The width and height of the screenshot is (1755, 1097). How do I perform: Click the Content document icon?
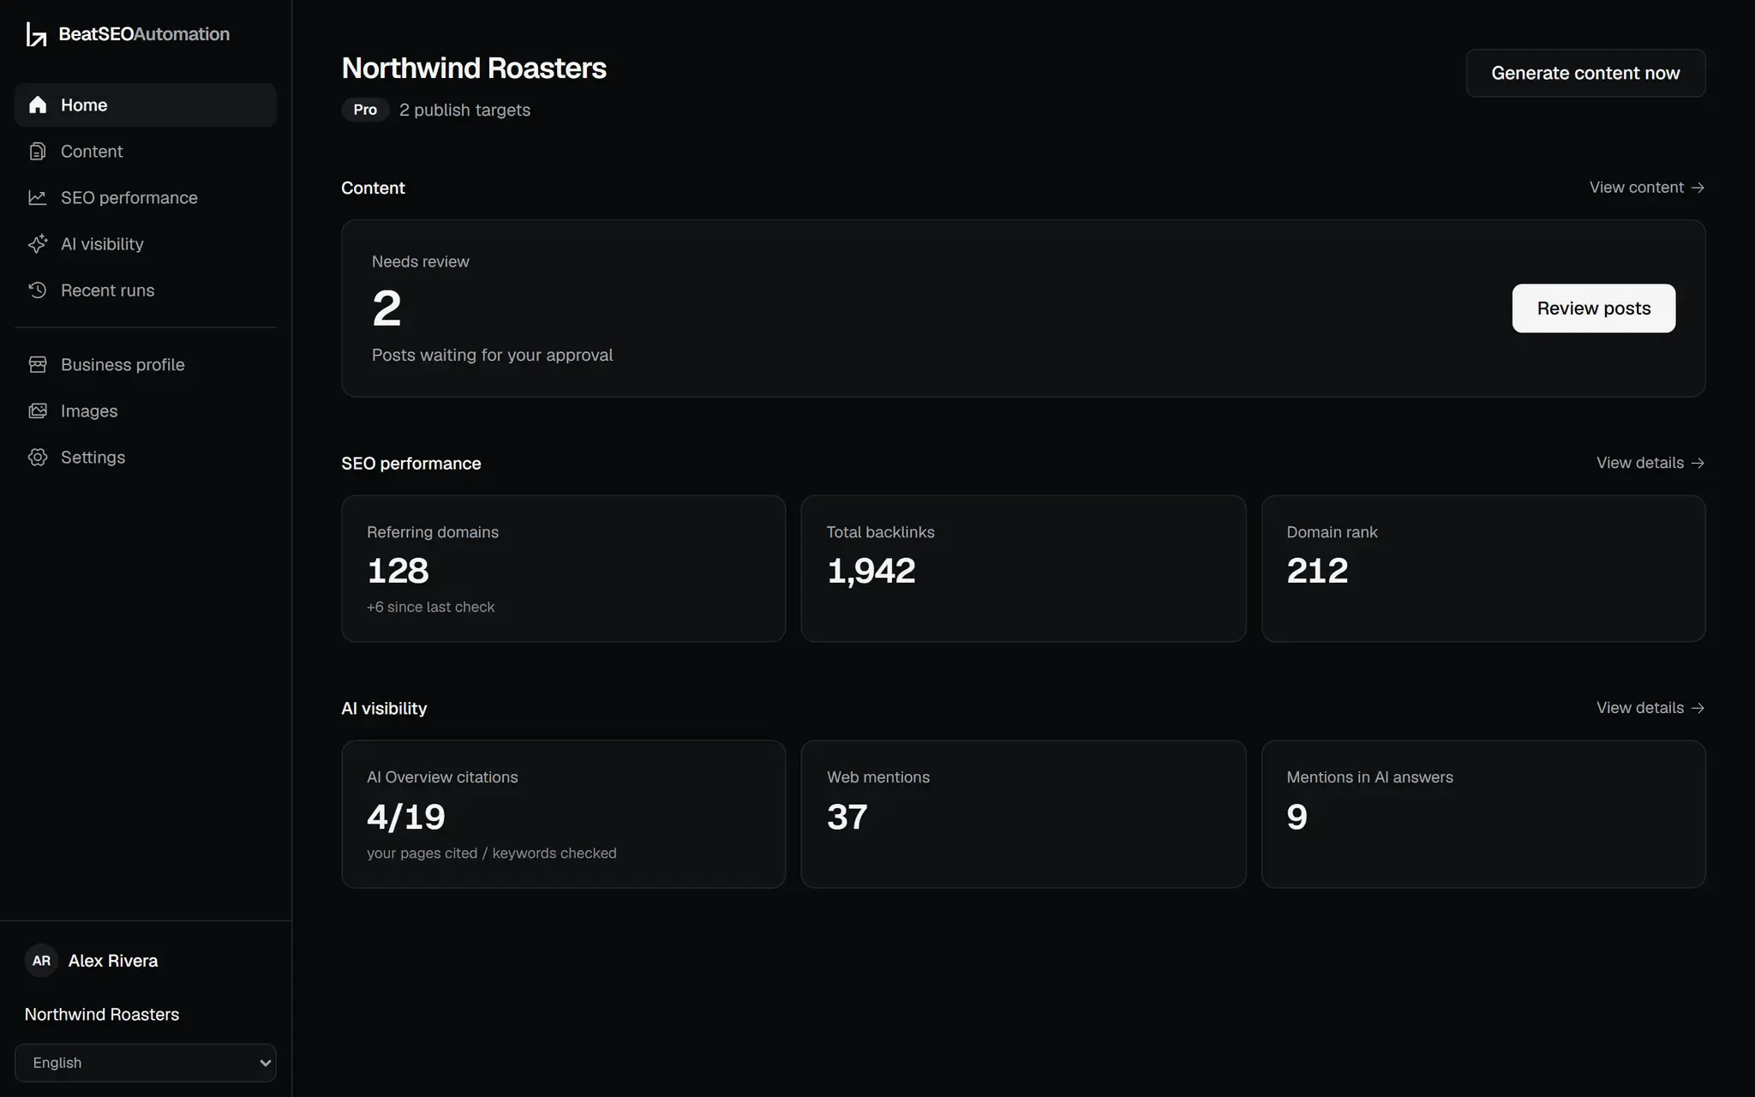point(38,152)
